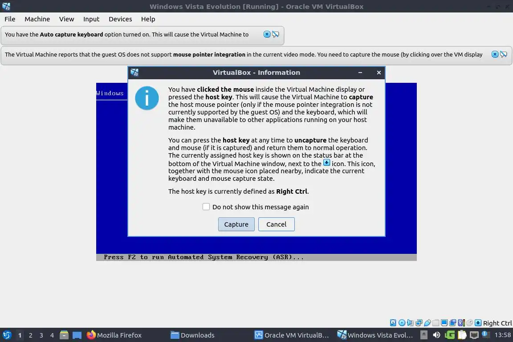513x342 pixels.
Task: Click the 13:58 panel clock
Action: (502, 335)
